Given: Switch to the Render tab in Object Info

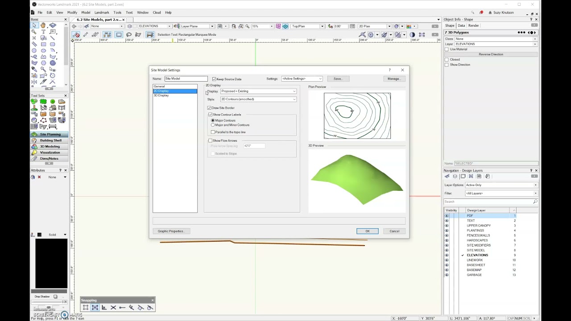Looking at the screenshot, I should [x=473, y=25].
